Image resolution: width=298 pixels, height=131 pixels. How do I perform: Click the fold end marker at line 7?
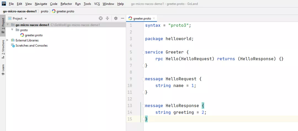pyautogui.click(x=143, y=65)
